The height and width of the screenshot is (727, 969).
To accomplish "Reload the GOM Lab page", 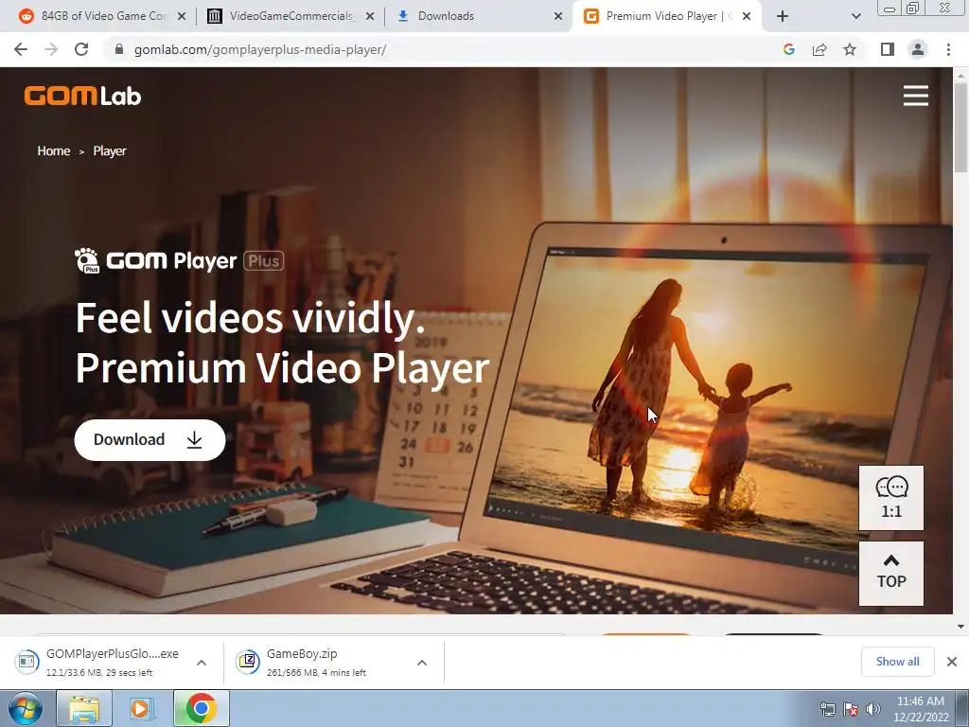I will coord(81,49).
